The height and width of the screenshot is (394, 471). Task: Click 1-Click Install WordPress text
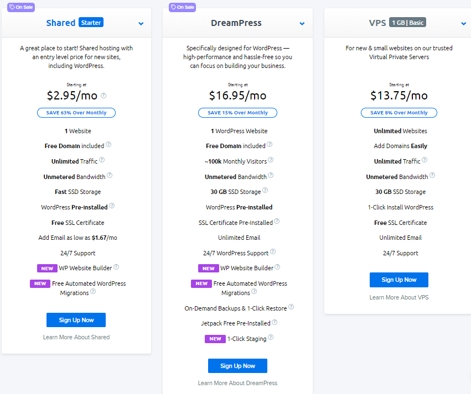coord(400,207)
